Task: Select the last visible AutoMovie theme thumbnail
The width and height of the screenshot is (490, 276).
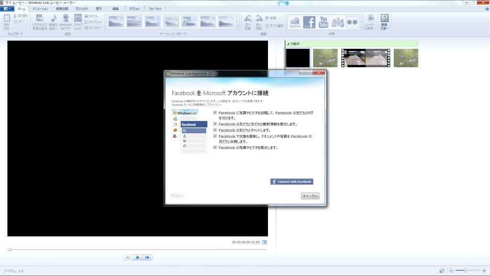Action: pyautogui.click(x=226, y=22)
